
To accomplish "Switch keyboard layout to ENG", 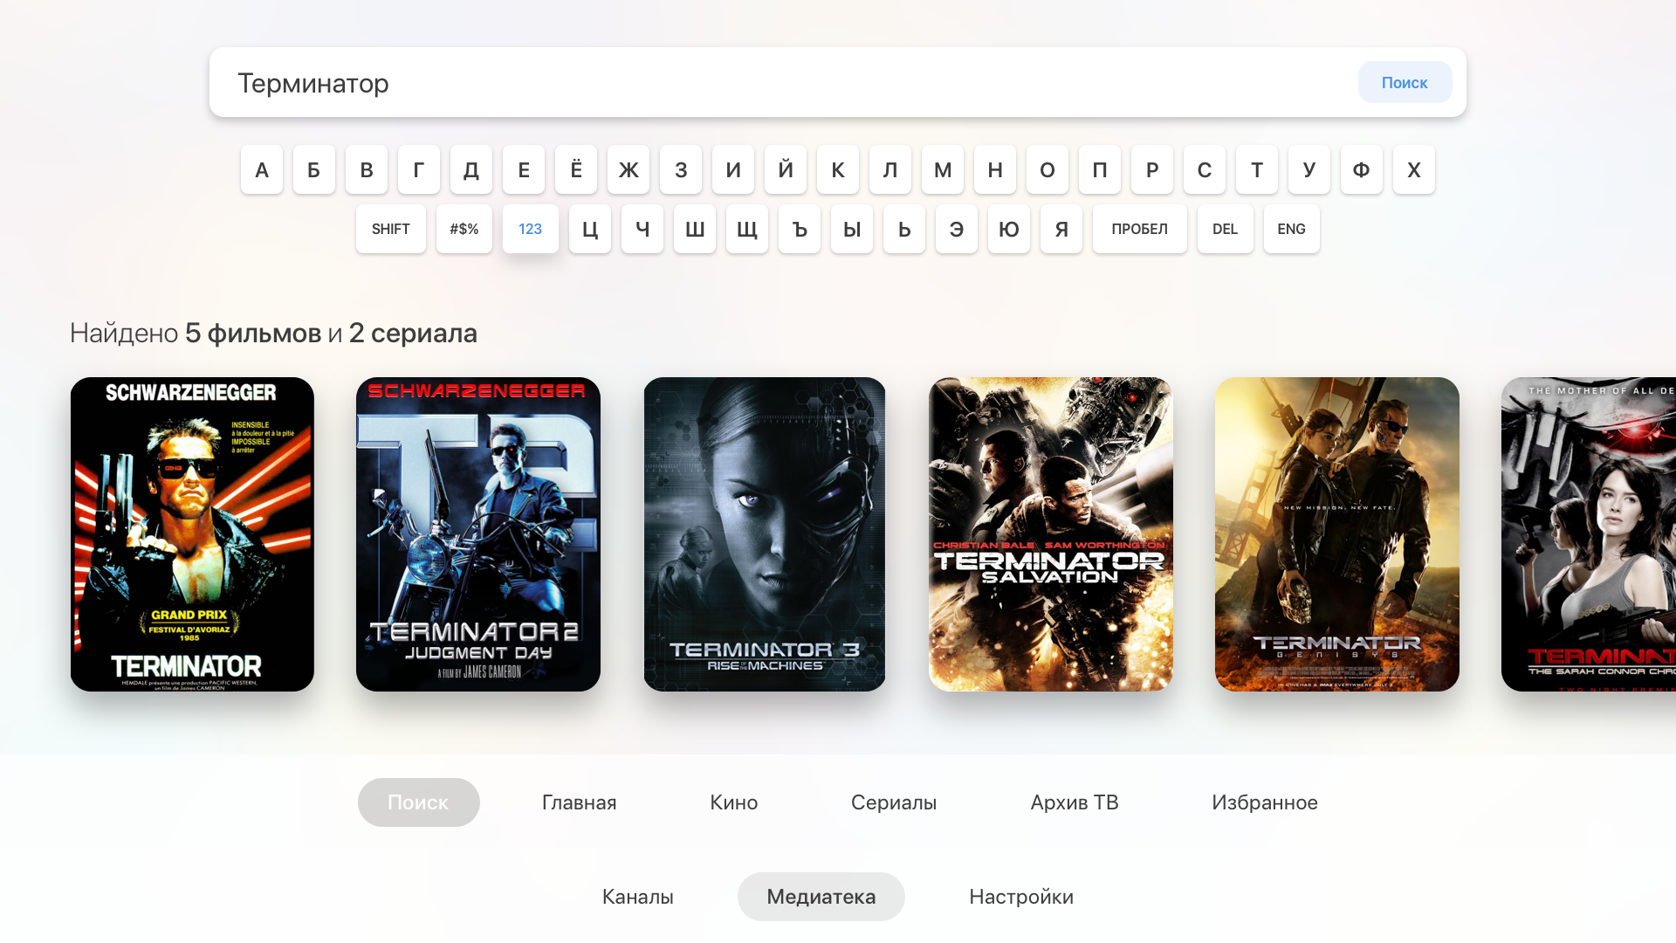I will 1291,229.
